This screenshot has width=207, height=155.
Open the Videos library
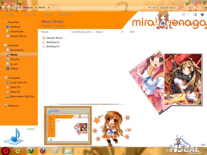(14, 68)
